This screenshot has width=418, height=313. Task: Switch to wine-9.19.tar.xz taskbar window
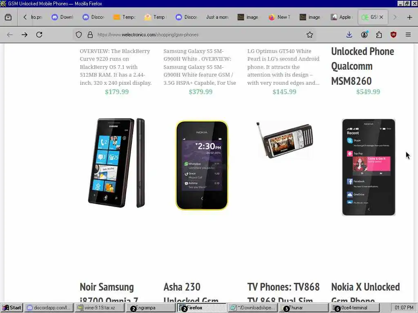(x=100, y=308)
